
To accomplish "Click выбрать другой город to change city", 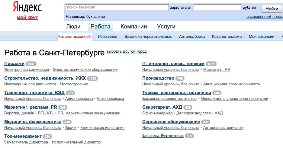I will tap(127, 51).
